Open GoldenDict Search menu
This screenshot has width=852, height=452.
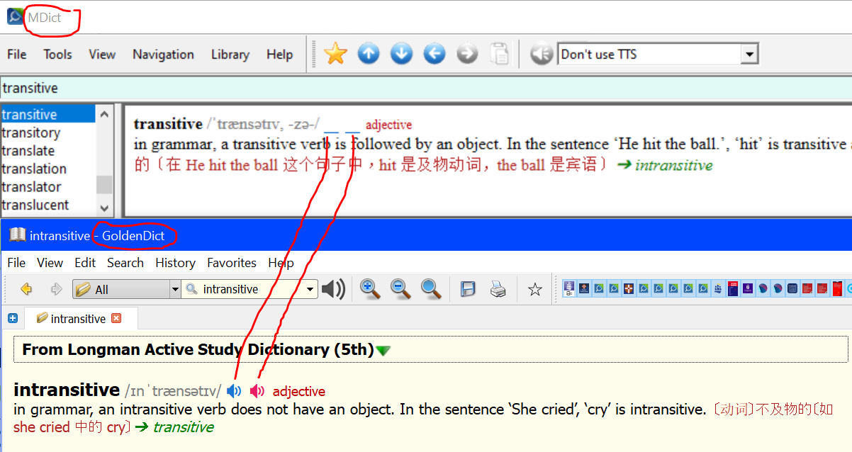125,263
